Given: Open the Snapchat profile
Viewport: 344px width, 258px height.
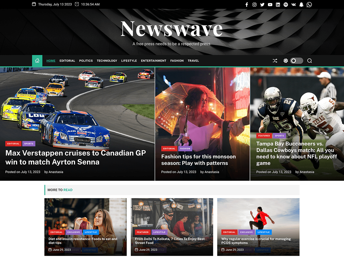Looking at the screenshot, I should click(x=301, y=4).
